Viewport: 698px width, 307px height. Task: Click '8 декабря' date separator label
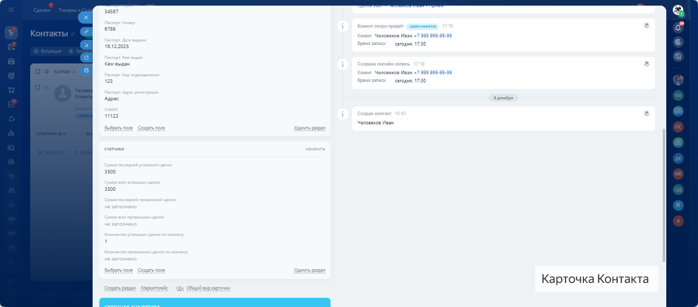click(504, 97)
